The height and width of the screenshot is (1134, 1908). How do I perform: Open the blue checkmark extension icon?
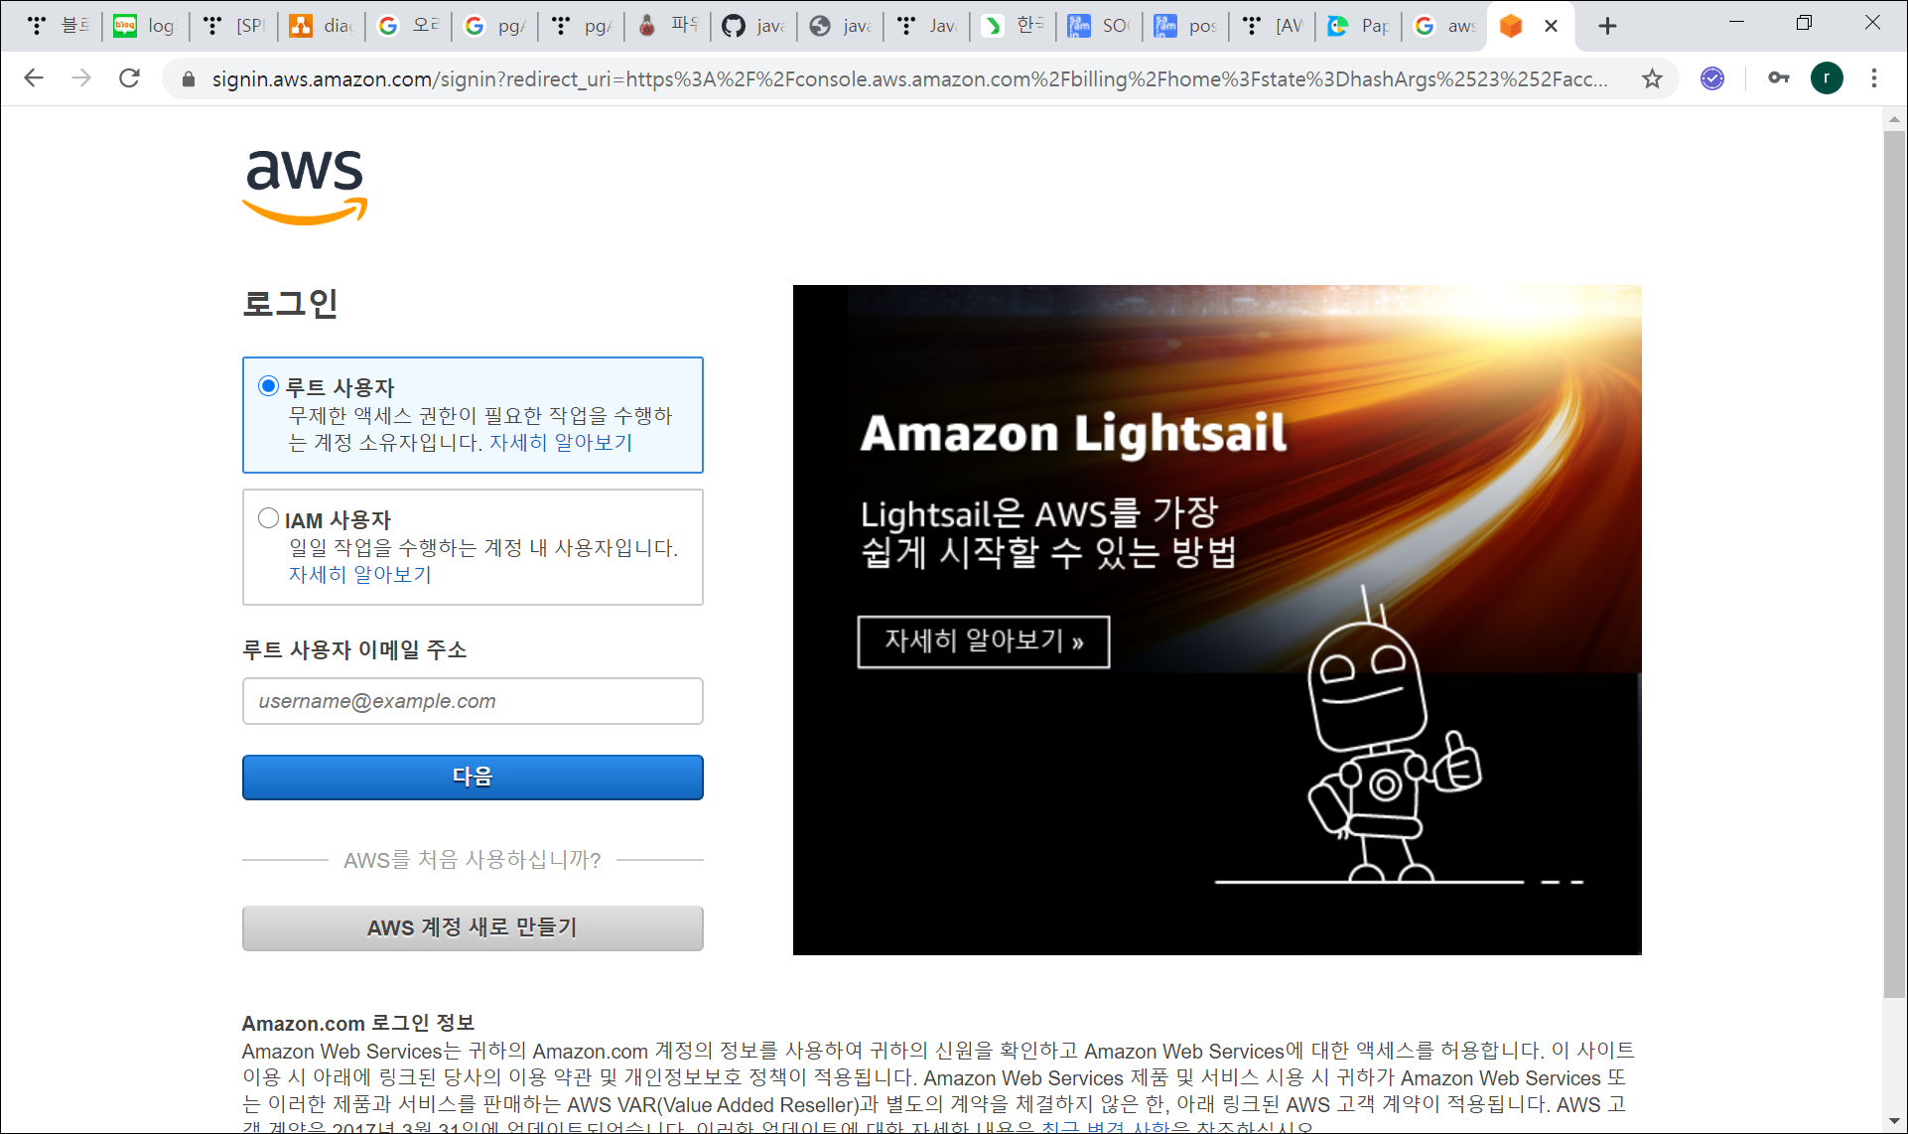(1712, 78)
